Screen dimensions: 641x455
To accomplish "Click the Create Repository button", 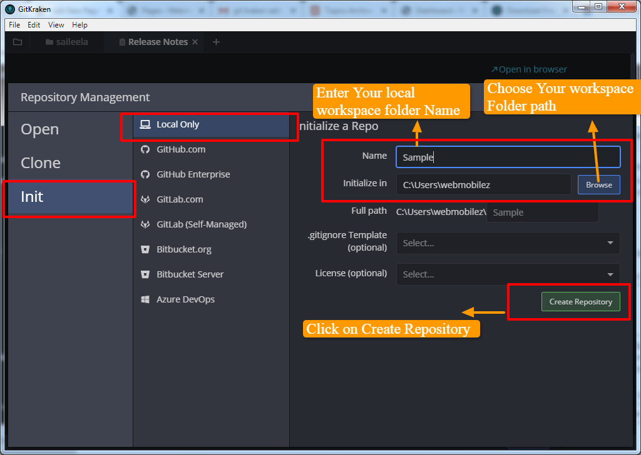I will (581, 301).
